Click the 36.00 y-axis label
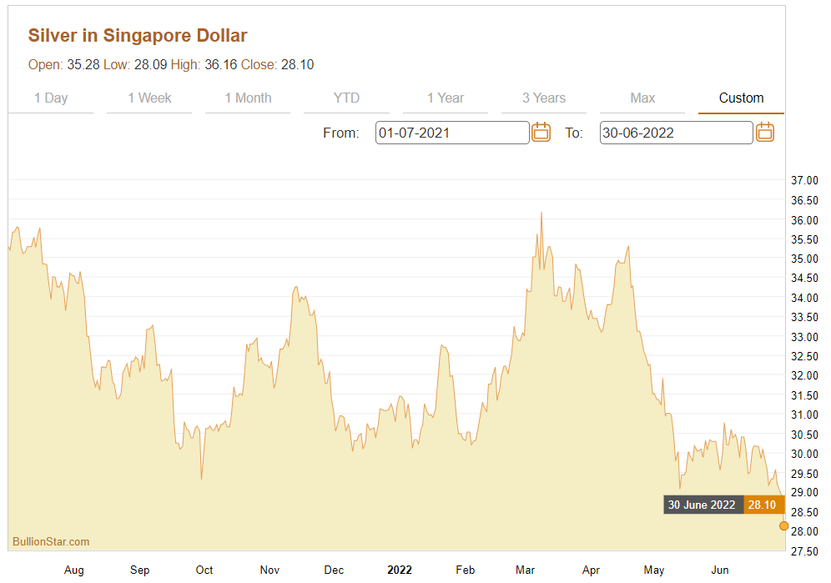This screenshot has height=583, width=831. 804,220
